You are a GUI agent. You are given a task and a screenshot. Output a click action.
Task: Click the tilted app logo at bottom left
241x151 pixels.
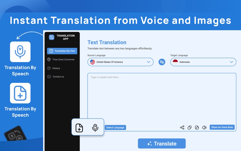point(15,134)
